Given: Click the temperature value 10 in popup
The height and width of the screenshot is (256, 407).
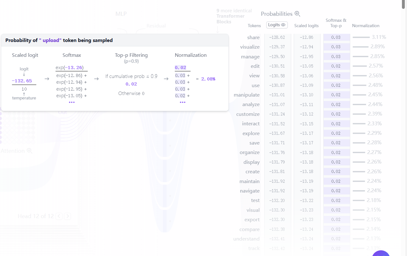Looking at the screenshot, I should pyautogui.click(x=24, y=89).
